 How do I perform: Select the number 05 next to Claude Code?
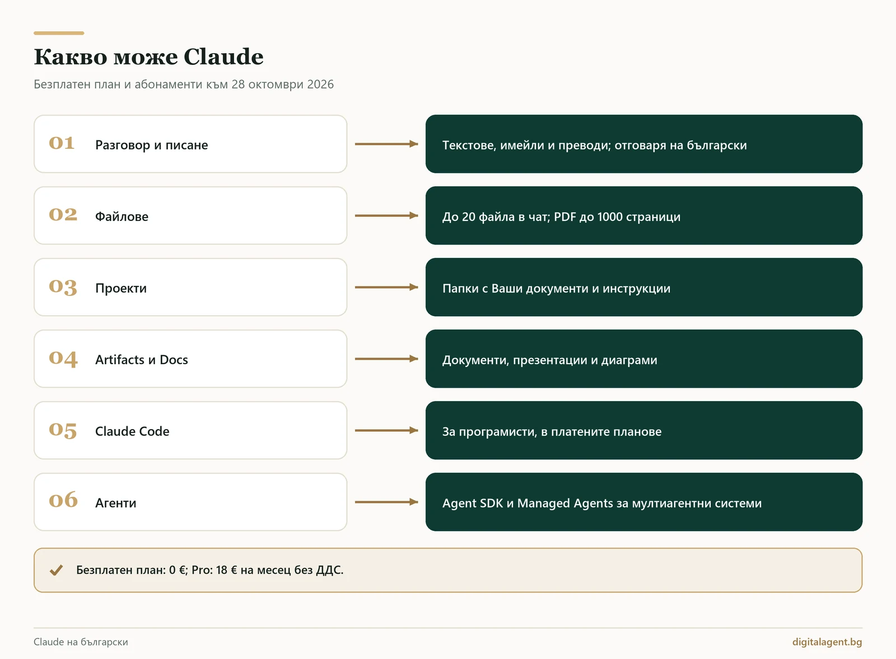coord(63,430)
